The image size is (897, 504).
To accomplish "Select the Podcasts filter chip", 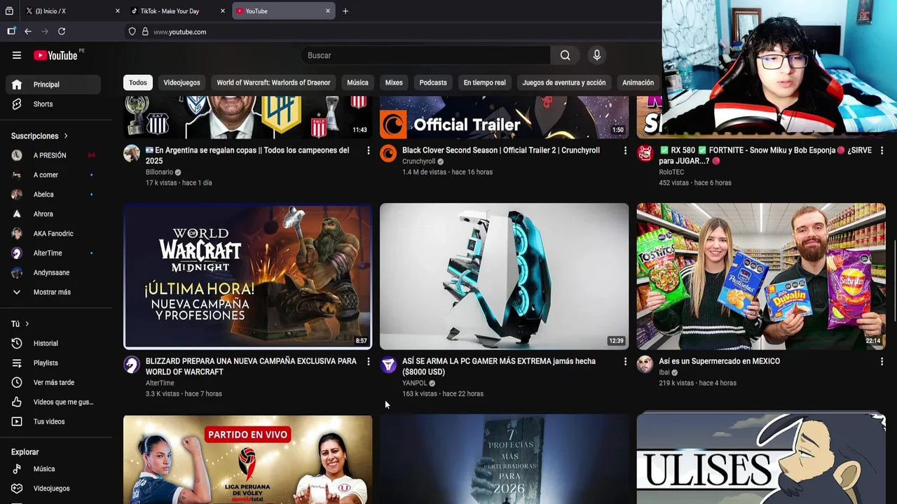I will coord(433,83).
